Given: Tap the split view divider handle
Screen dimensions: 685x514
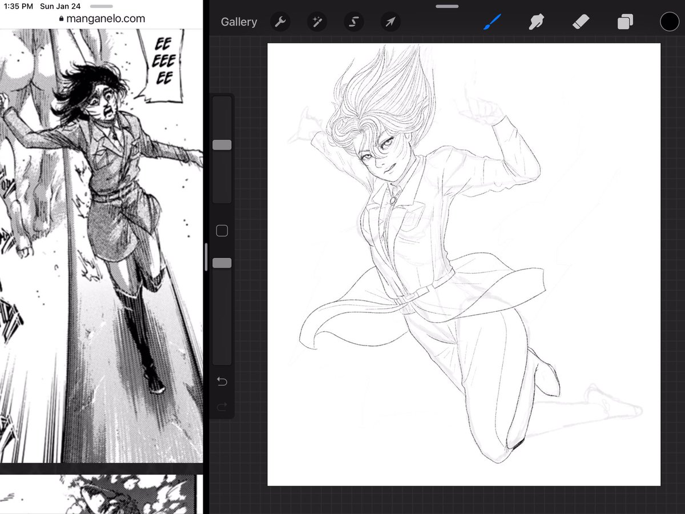Looking at the screenshot, I should (206, 257).
